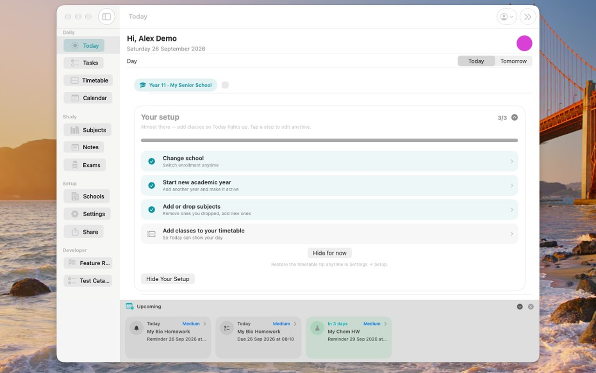Open the account menu dropdown
This screenshot has width=596, height=373.
point(507,17)
